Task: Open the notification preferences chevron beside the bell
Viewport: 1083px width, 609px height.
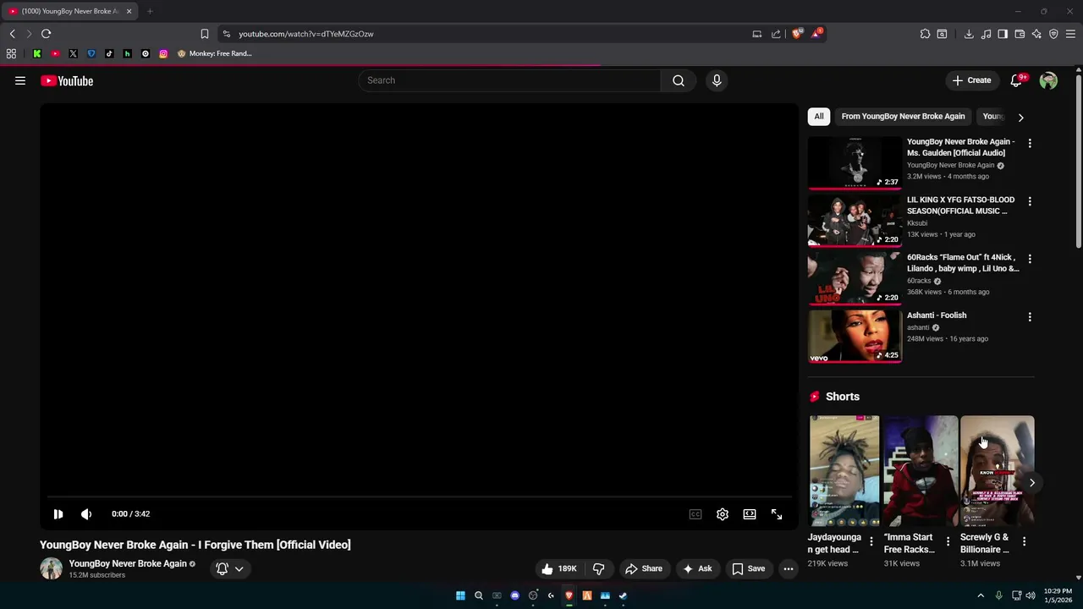Action: point(239,569)
